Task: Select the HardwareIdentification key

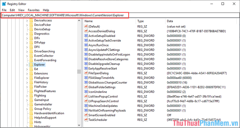Action: point(49,113)
